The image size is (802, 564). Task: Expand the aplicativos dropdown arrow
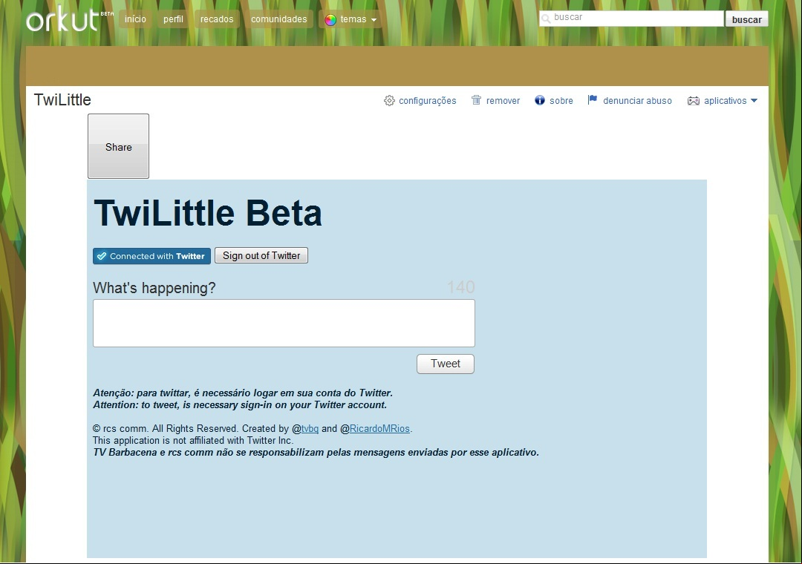click(754, 101)
